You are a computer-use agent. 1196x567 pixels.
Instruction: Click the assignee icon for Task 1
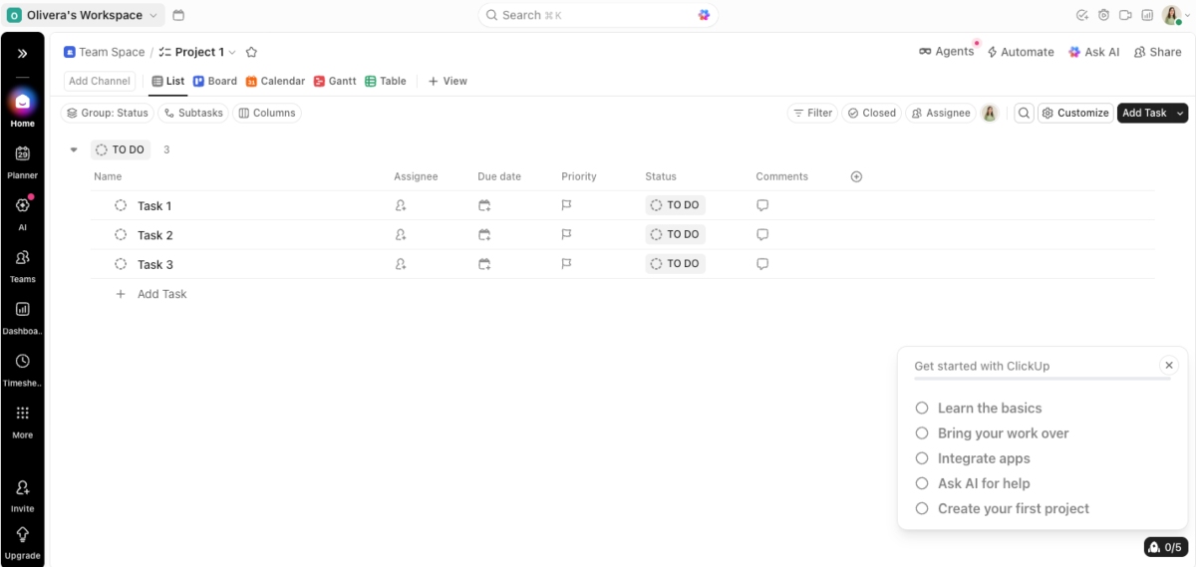point(401,205)
